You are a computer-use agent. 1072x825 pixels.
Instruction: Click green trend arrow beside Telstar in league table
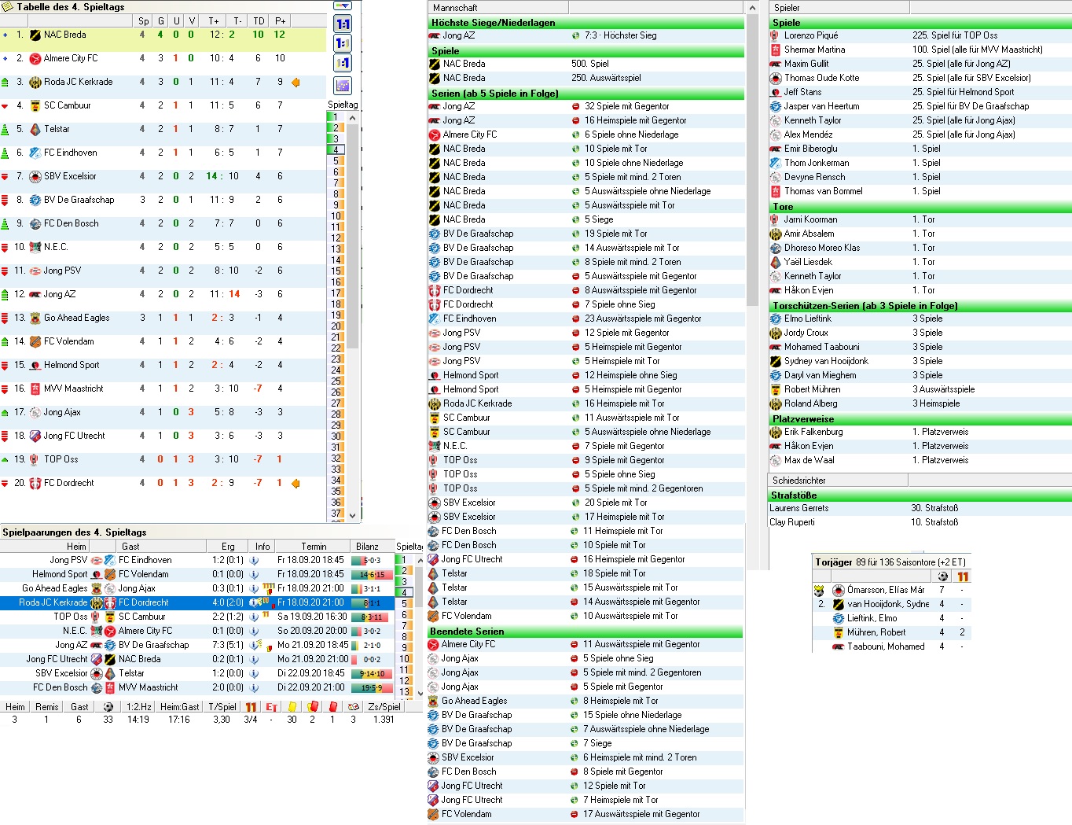click(x=6, y=129)
